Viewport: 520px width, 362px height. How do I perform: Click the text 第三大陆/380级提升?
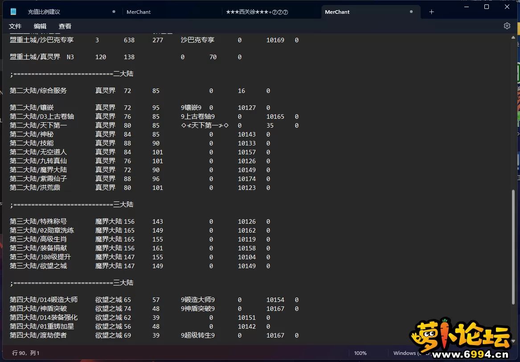pos(40,257)
